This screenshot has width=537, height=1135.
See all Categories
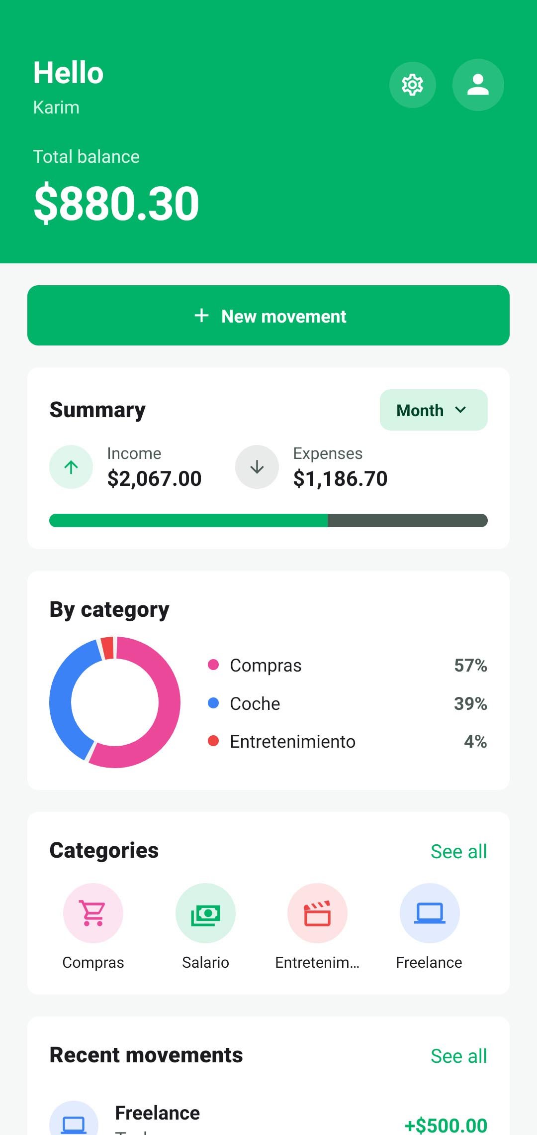[458, 851]
